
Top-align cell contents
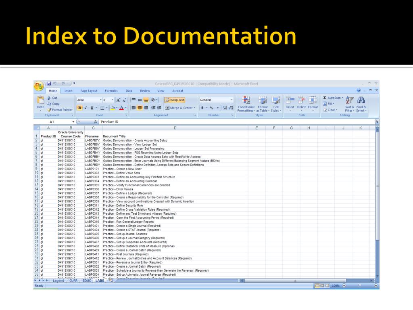pyautogui.click(x=133, y=100)
